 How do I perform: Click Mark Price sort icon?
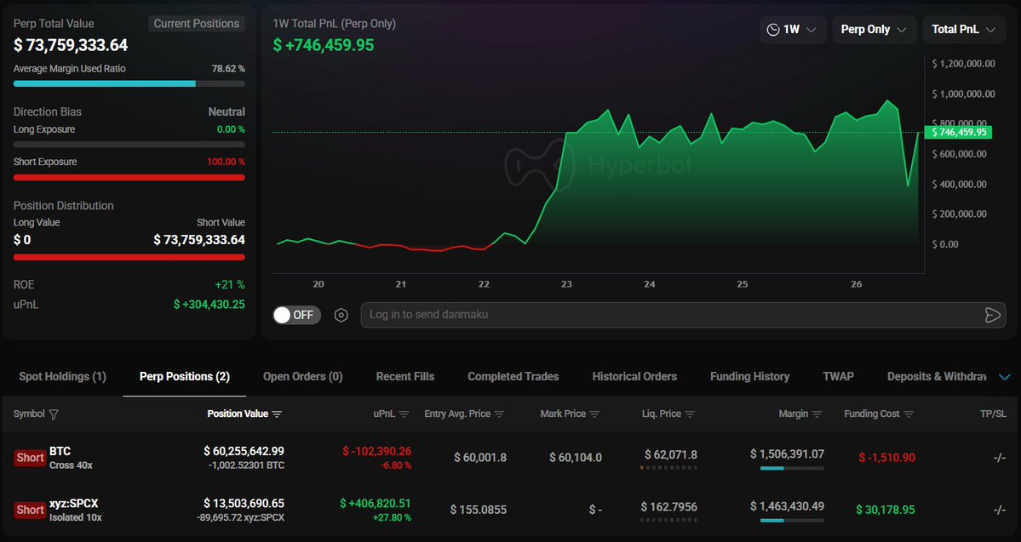click(594, 414)
